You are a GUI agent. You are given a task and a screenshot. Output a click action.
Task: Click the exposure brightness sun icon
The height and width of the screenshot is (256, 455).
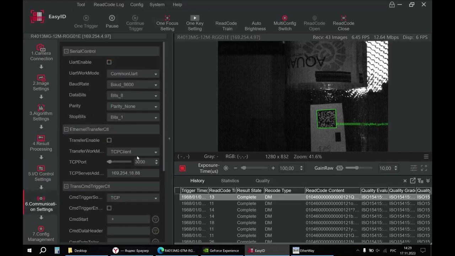(x=226, y=168)
